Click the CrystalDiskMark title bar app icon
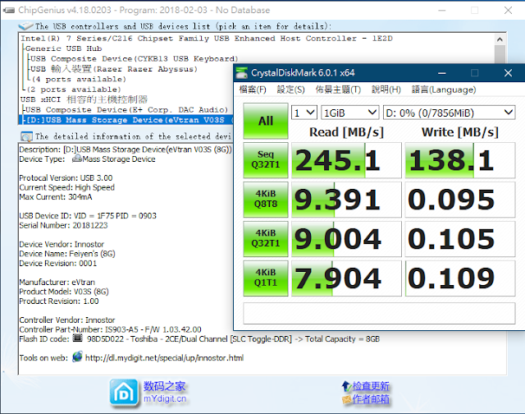Image resolution: width=525 pixels, height=414 pixels. tap(241, 73)
